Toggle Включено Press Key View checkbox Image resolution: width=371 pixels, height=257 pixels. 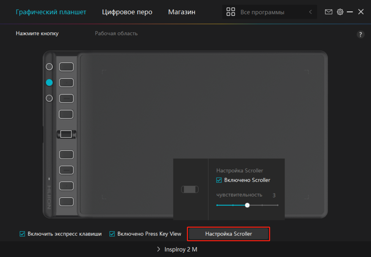112,234
